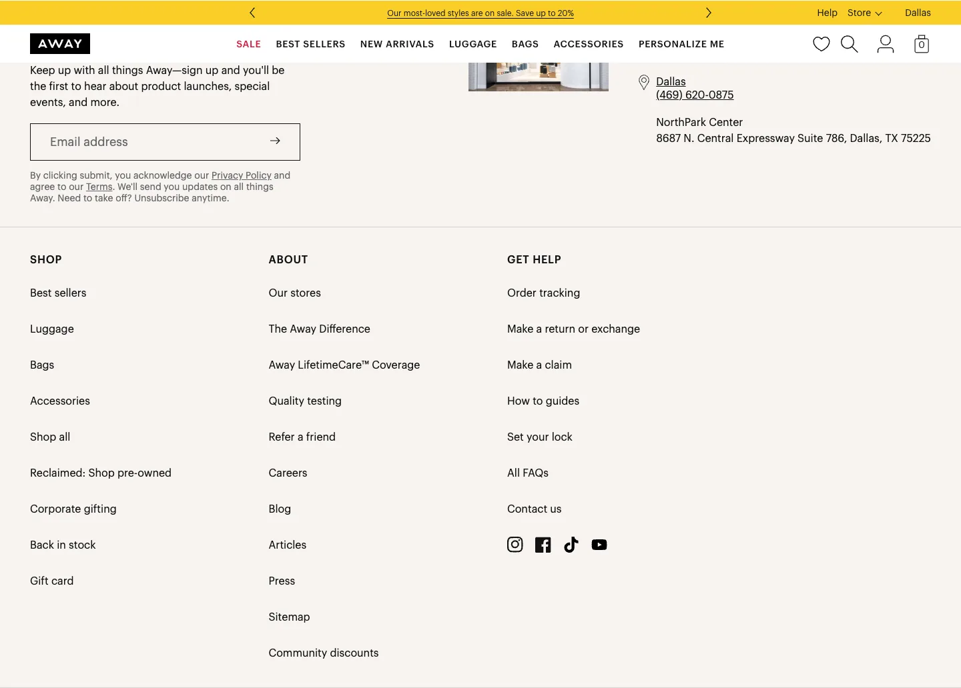
Task: Open Away's TikTok page
Action: pyautogui.click(x=571, y=545)
